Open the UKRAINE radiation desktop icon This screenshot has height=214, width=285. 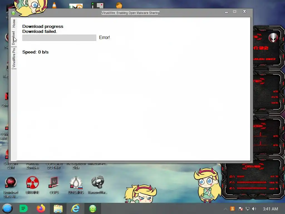(x=32, y=185)
